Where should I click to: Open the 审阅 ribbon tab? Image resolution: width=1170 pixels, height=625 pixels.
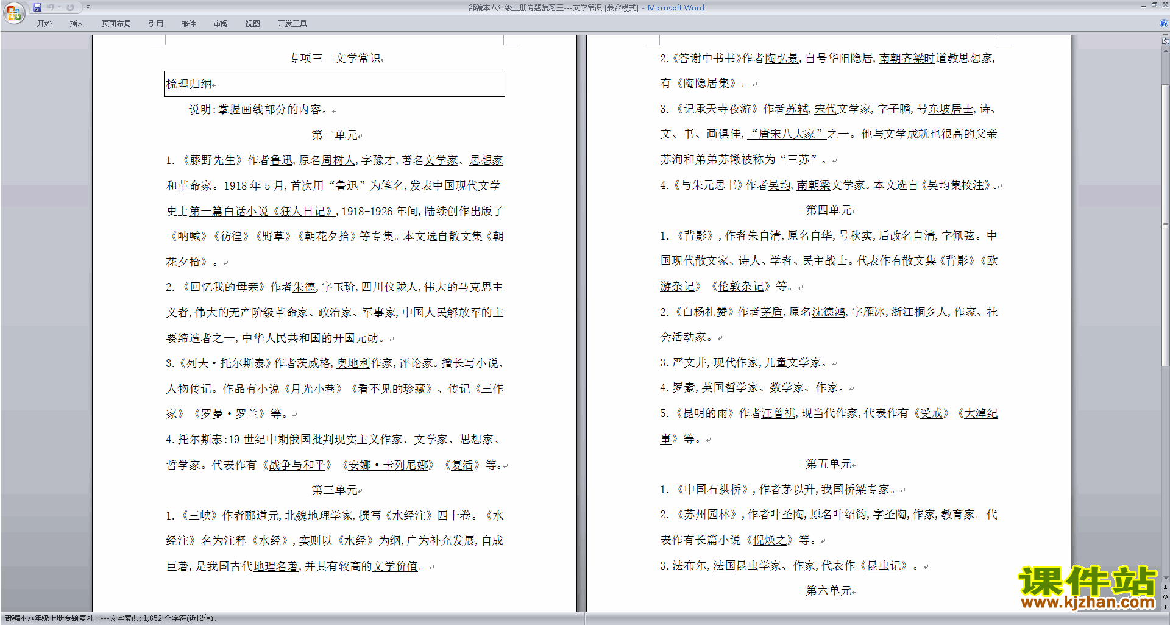(221, 23)
